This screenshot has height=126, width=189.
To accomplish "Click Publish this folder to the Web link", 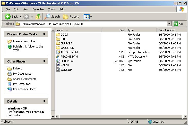I will 28,48.
